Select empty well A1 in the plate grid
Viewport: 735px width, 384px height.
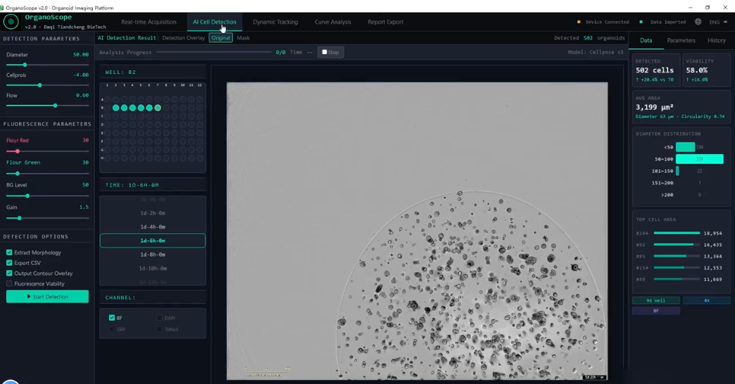107,99
